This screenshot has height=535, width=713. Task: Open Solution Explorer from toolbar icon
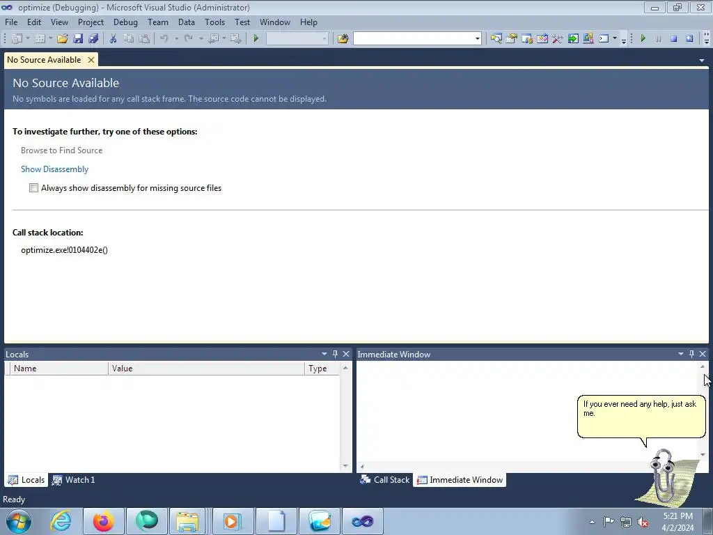coord(496,39)
